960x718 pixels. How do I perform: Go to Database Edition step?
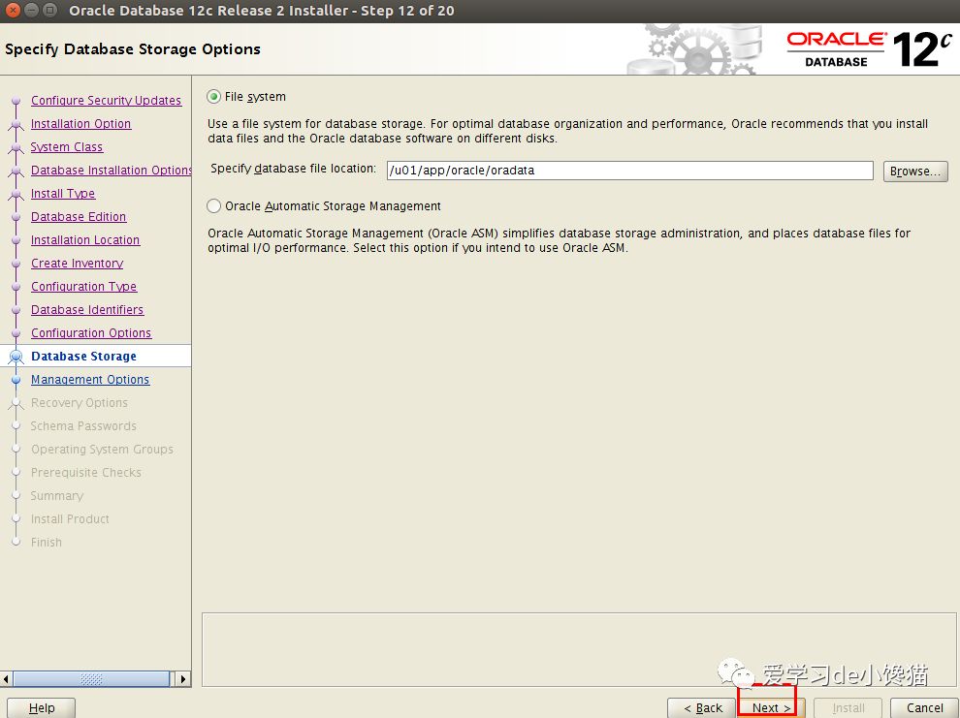coord(79,216)
